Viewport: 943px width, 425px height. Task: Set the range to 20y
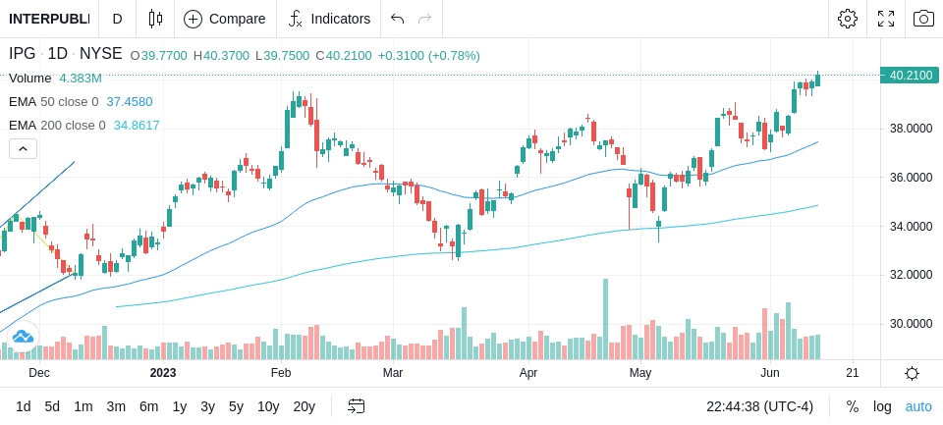tap(305, 407)
